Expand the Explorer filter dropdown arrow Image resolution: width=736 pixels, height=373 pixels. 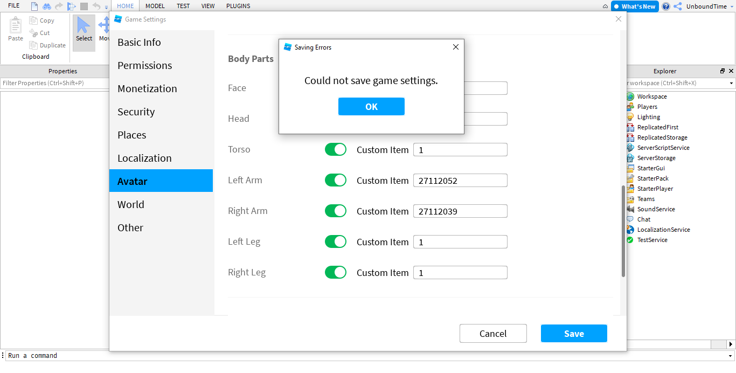(x=731, y=84)
